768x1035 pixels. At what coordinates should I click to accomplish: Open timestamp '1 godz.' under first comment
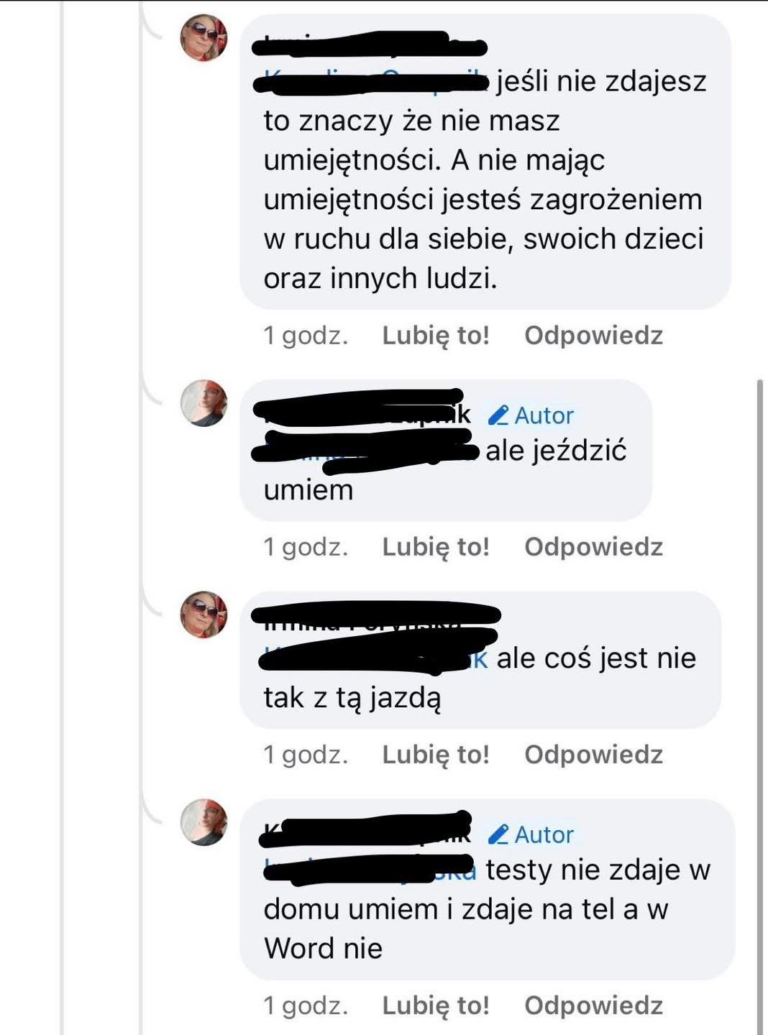306,336
